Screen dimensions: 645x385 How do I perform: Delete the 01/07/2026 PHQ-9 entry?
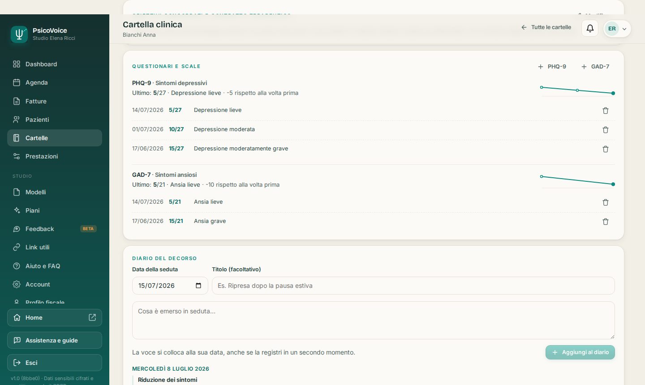(x=606, y=130)
